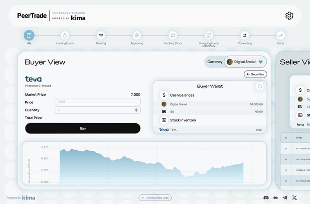The width and height of the screenshot is (310, 204).
Task: Click the Market Price value 7,000
Action: pos(136,95)
